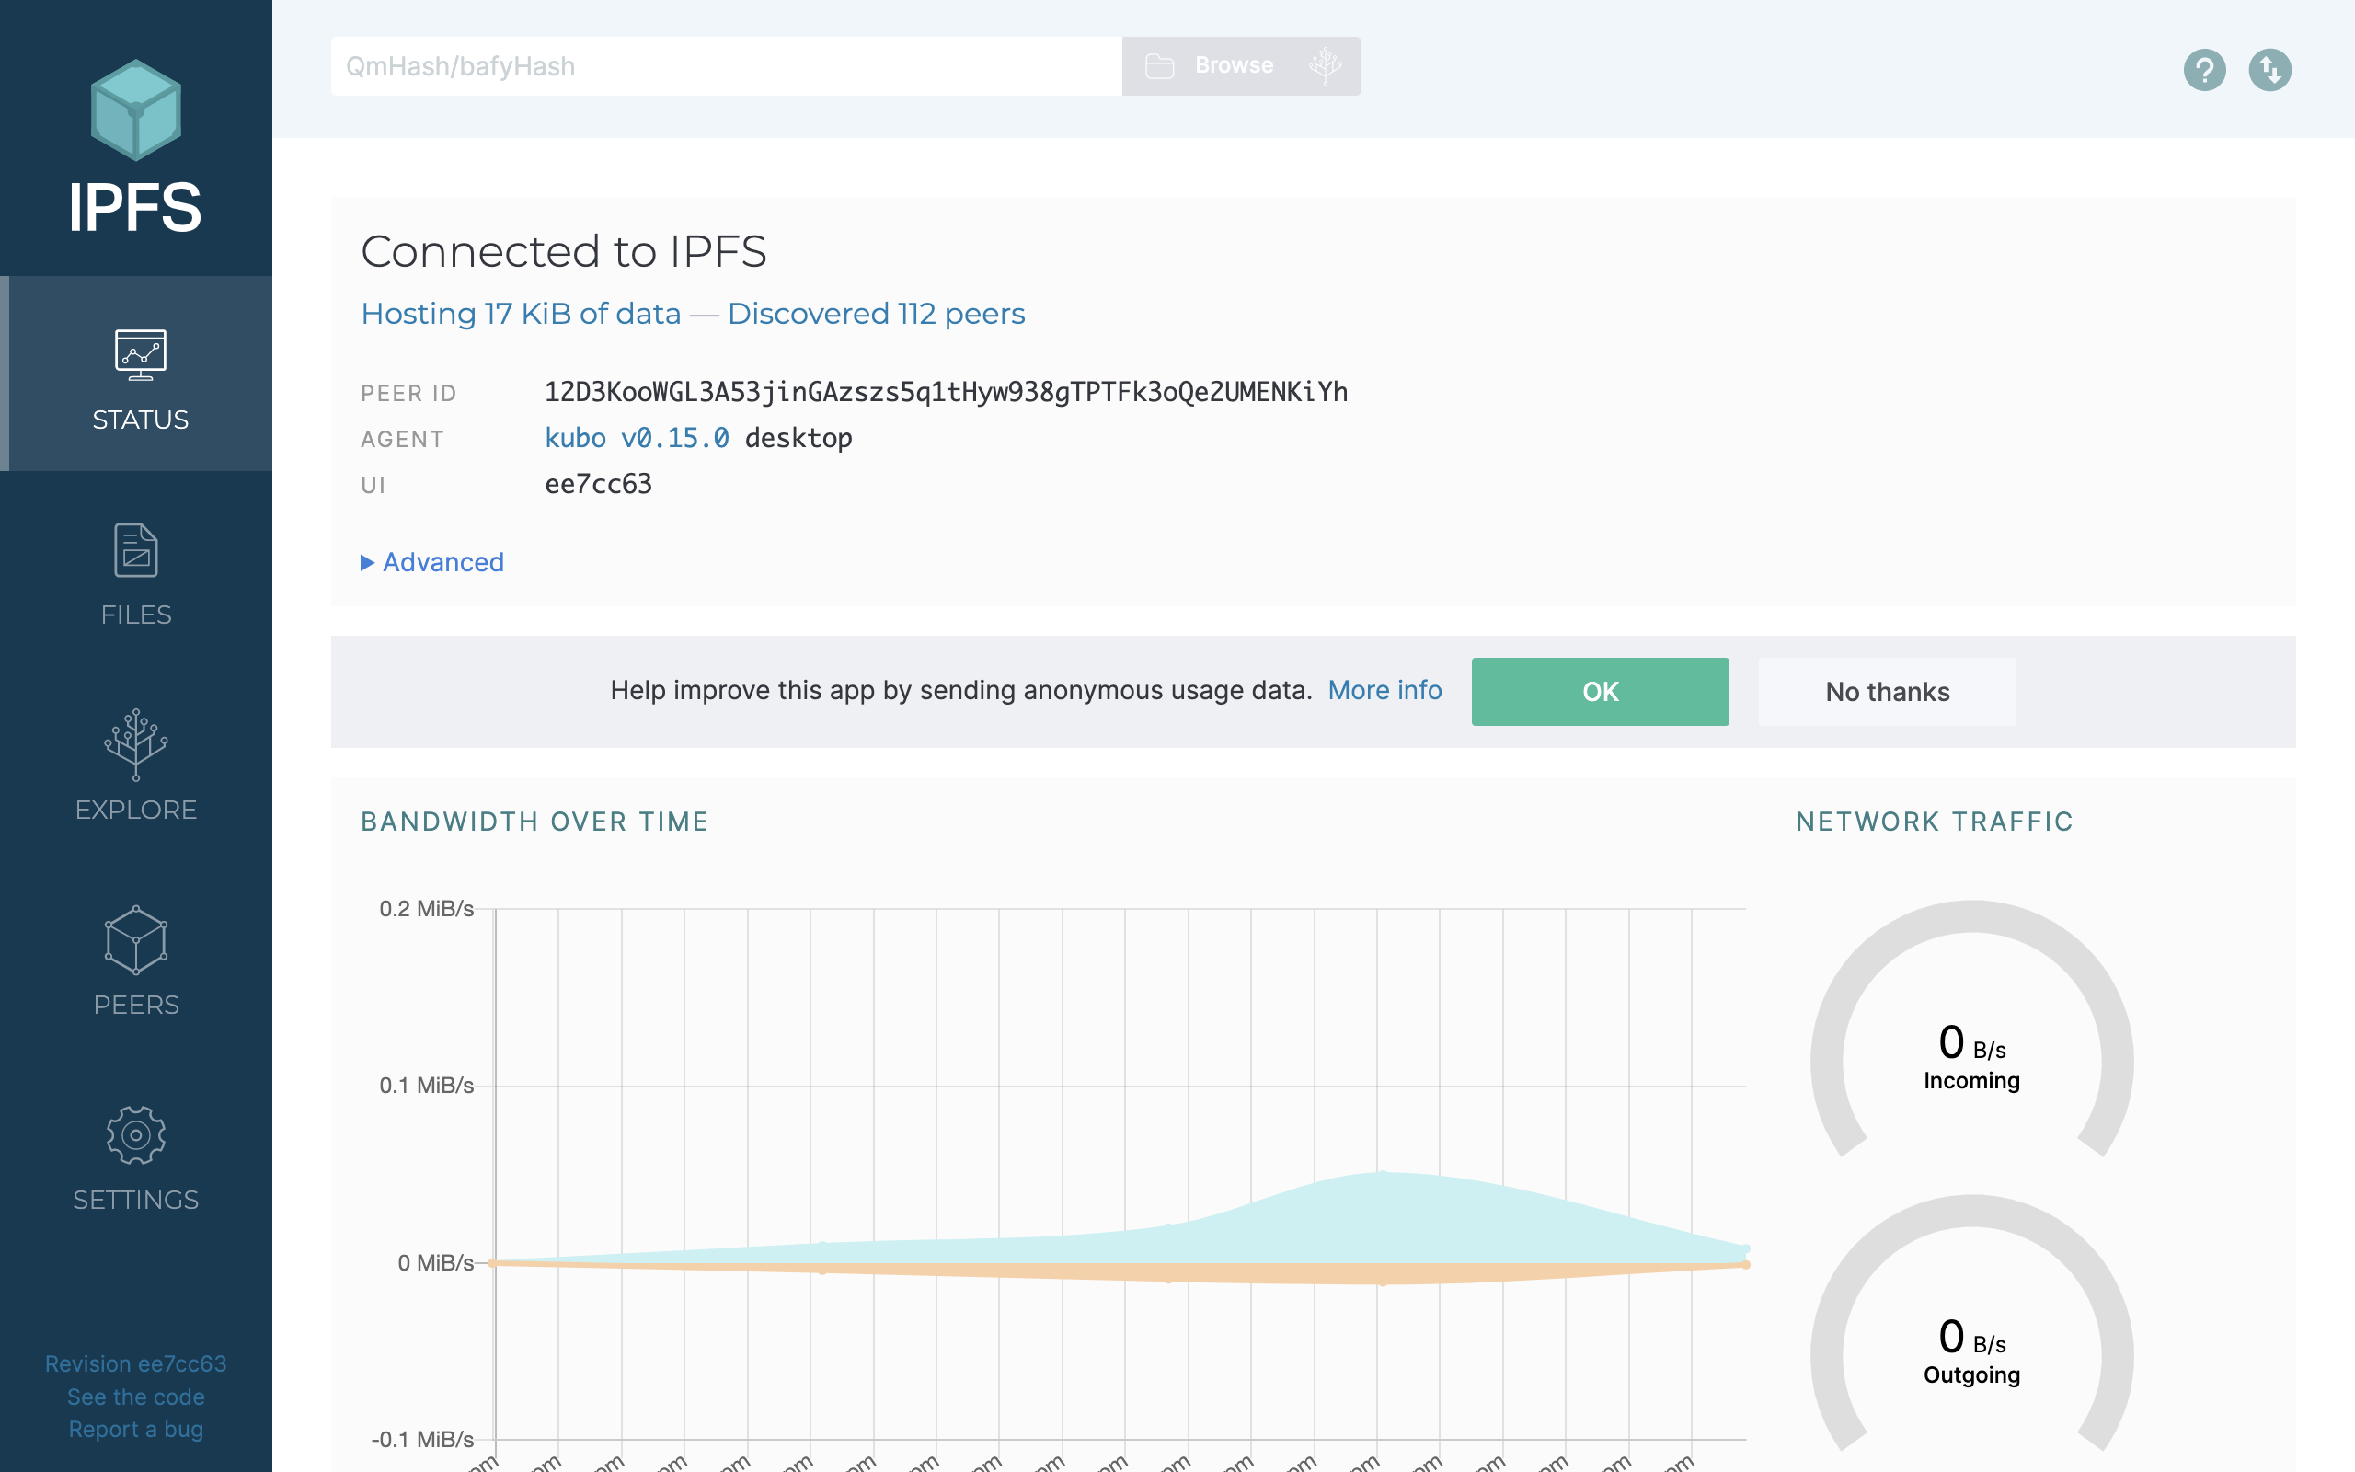Open Discovered 112 peers link
Screen dimensions: 2355x1472
pos(876,314)
